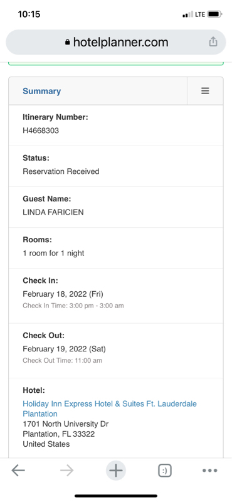
Task: Tap the hotelplanner.com address bar
Action: point(116,42)
